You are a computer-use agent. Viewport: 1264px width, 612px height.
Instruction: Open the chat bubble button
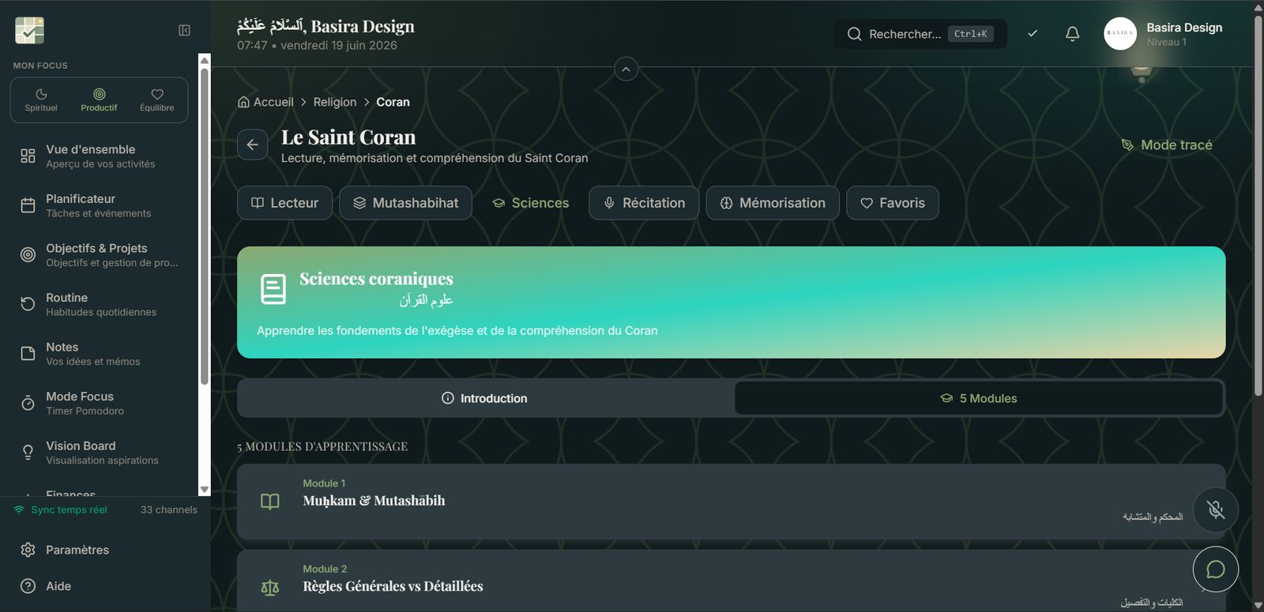[1216, 569]
